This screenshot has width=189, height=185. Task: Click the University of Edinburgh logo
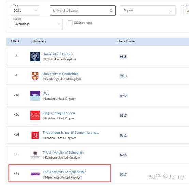click(x=35, y=155)
